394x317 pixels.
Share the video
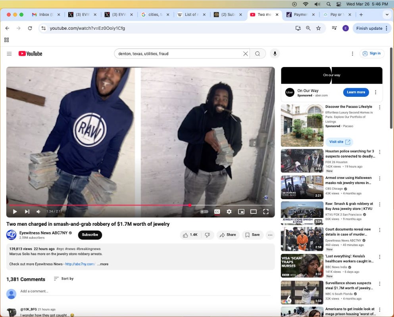pos(228,235)
